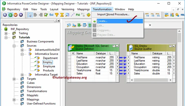Open the Repository Manager (R) tool

(x=5, y=15)
